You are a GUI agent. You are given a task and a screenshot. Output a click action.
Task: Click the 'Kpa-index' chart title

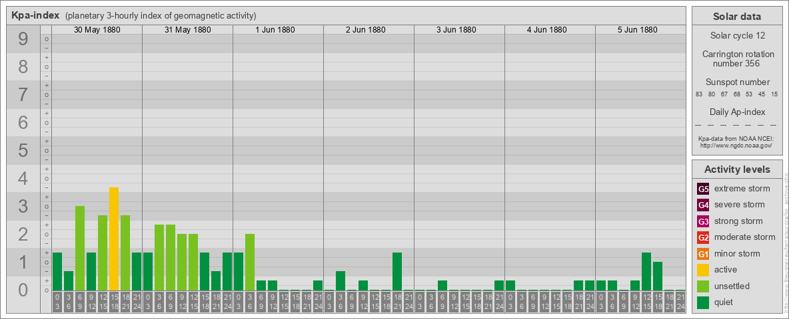coord(36,15)
